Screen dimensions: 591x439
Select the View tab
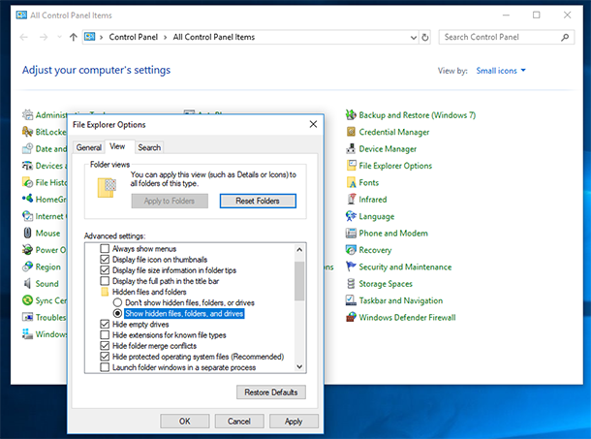click(x=117, y=146)
